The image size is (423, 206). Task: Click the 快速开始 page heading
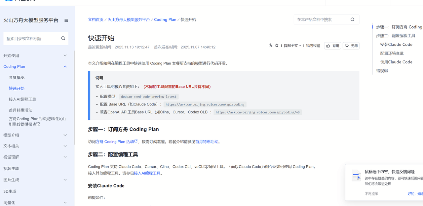coord(101,38)
